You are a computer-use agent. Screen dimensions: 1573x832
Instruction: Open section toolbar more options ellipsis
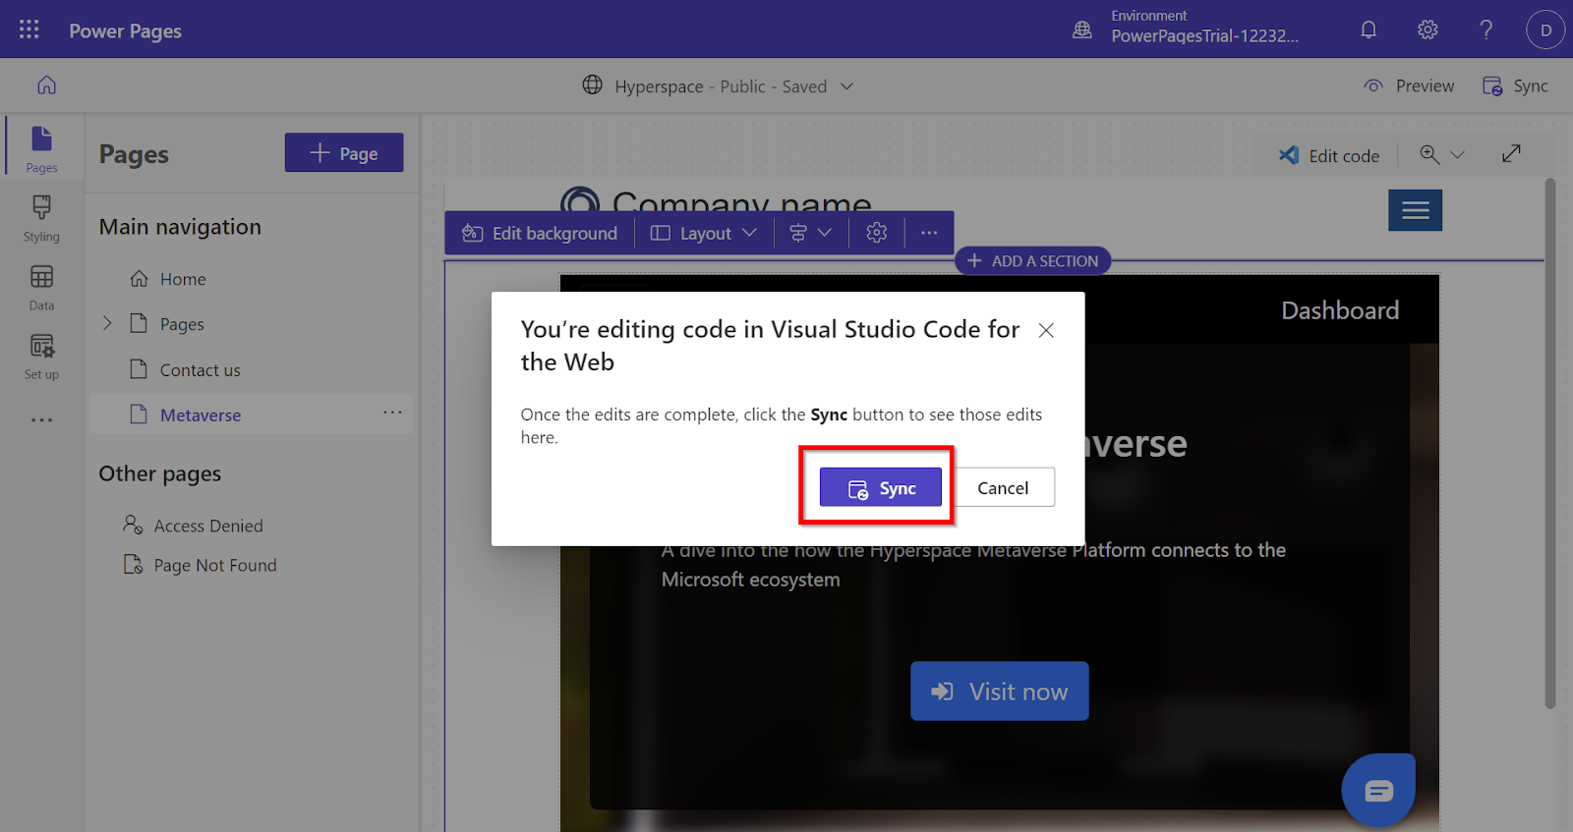point(929,233)
